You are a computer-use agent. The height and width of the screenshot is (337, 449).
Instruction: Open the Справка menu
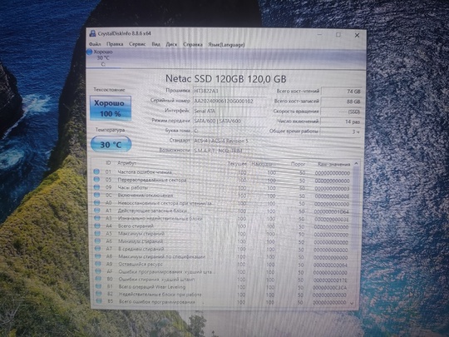(193, 44)
